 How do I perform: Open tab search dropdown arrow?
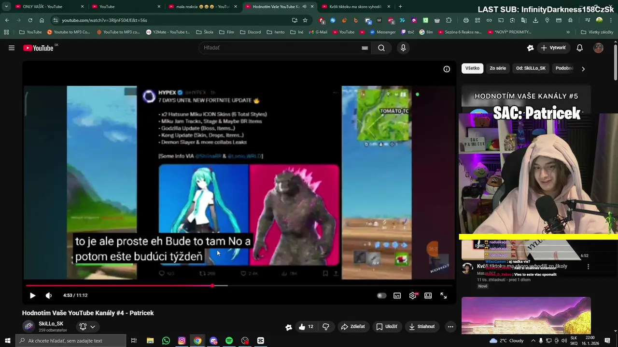coord(6,7)
